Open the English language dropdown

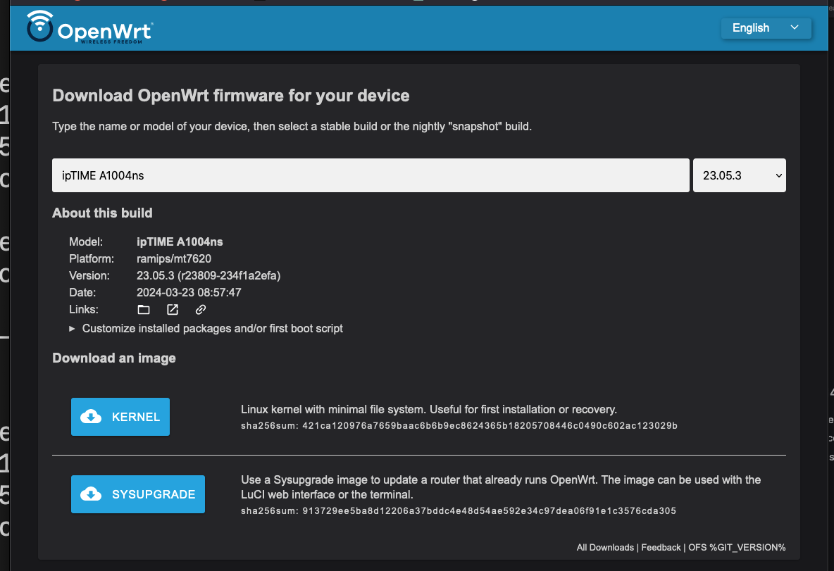766,28
